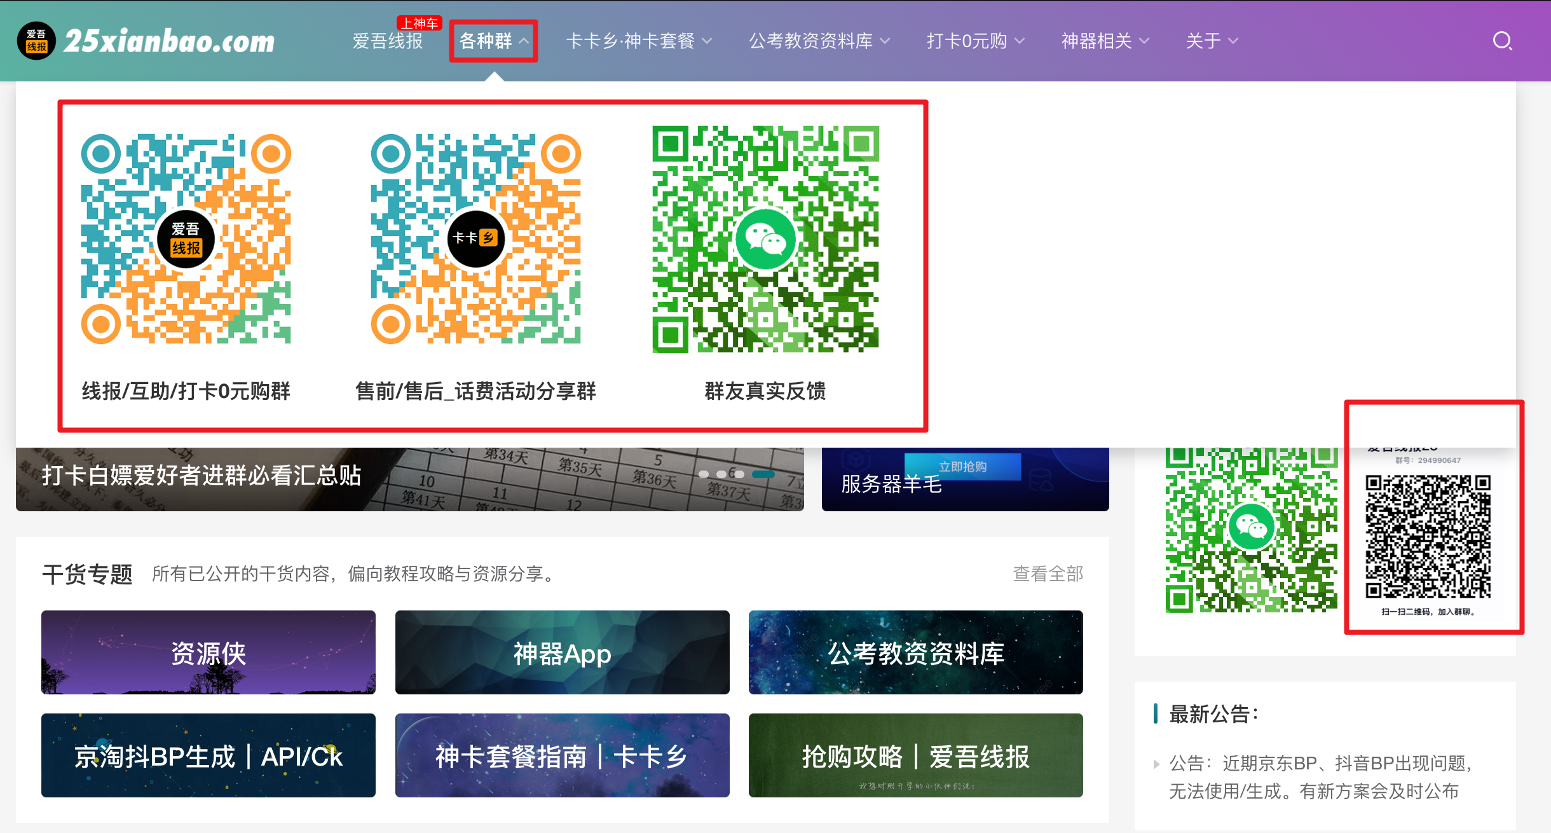Expand the 关于 menu
This screenshot has height=833, width=1551.
click(x=1212, y=41)
